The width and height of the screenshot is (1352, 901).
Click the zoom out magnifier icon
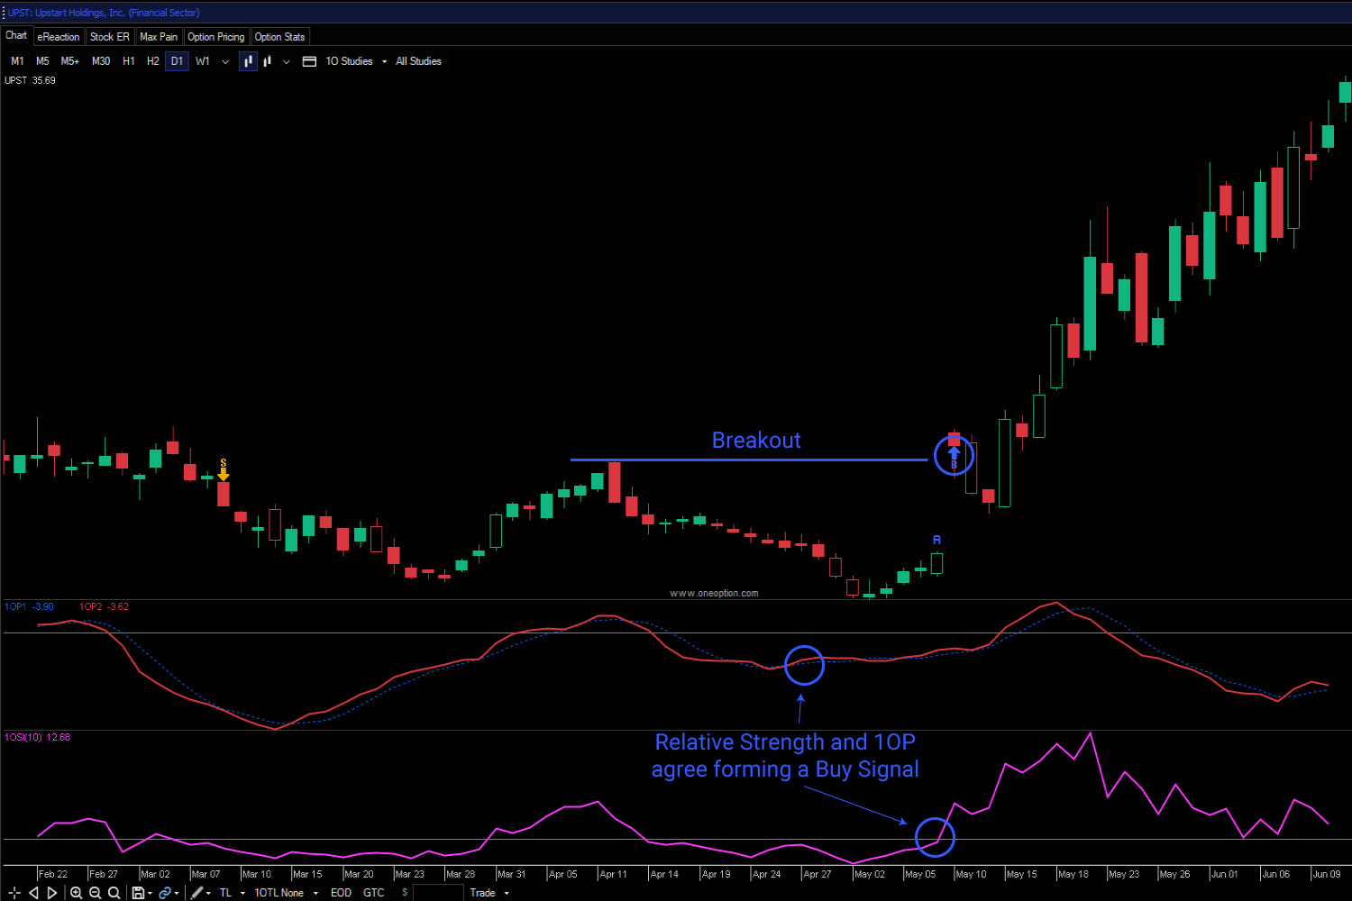(95, 892)
